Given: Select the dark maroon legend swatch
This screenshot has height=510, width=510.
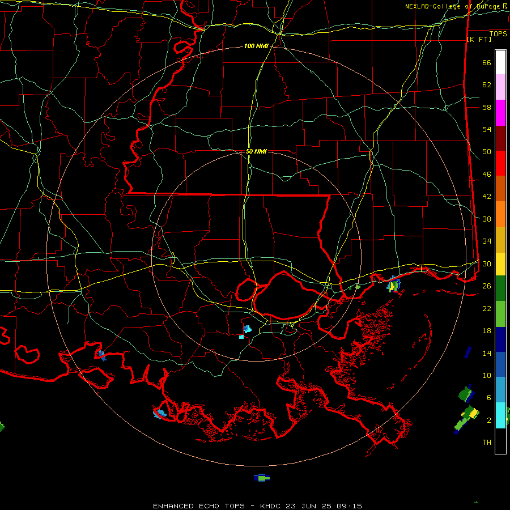Looking at the screenshot, I should click(x=500, y=138).
